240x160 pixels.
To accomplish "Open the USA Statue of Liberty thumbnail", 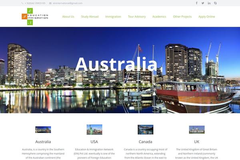I will tap(94, 130).
